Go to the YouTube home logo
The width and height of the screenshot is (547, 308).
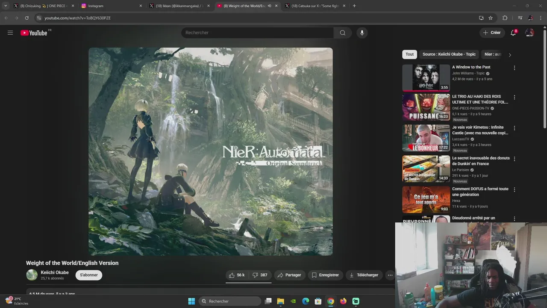click(x=34, y=33)
